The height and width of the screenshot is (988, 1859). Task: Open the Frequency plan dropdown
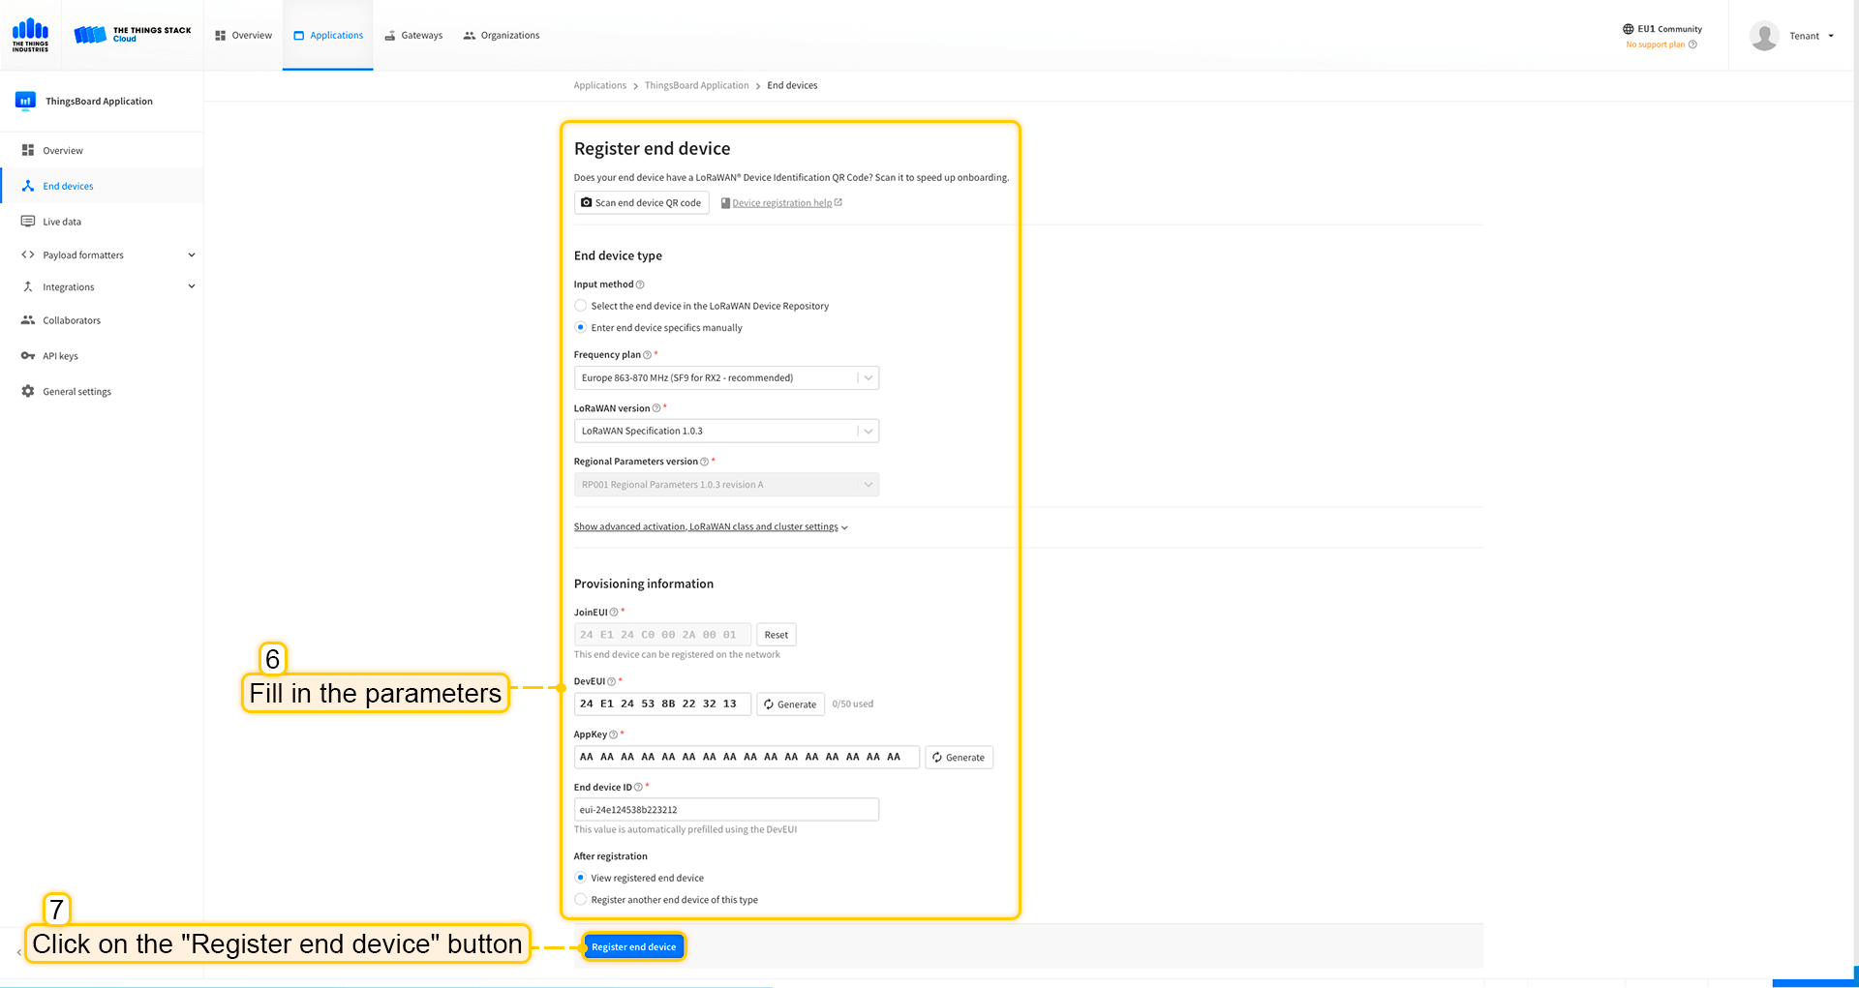click(725, 378)
